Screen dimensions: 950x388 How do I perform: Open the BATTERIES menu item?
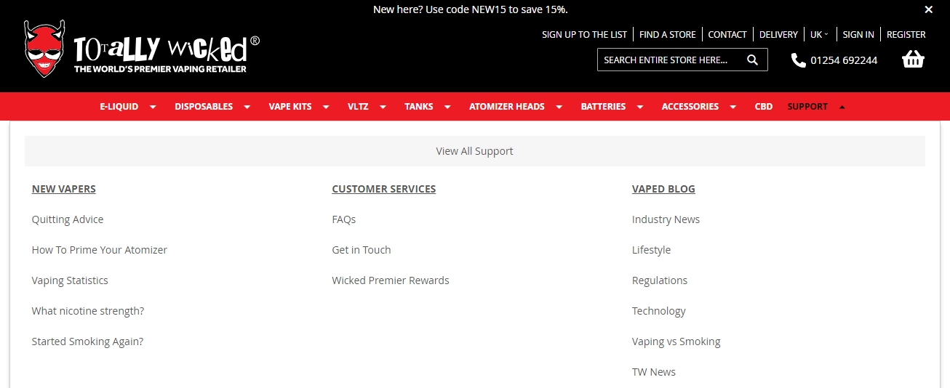click(603, 106)
